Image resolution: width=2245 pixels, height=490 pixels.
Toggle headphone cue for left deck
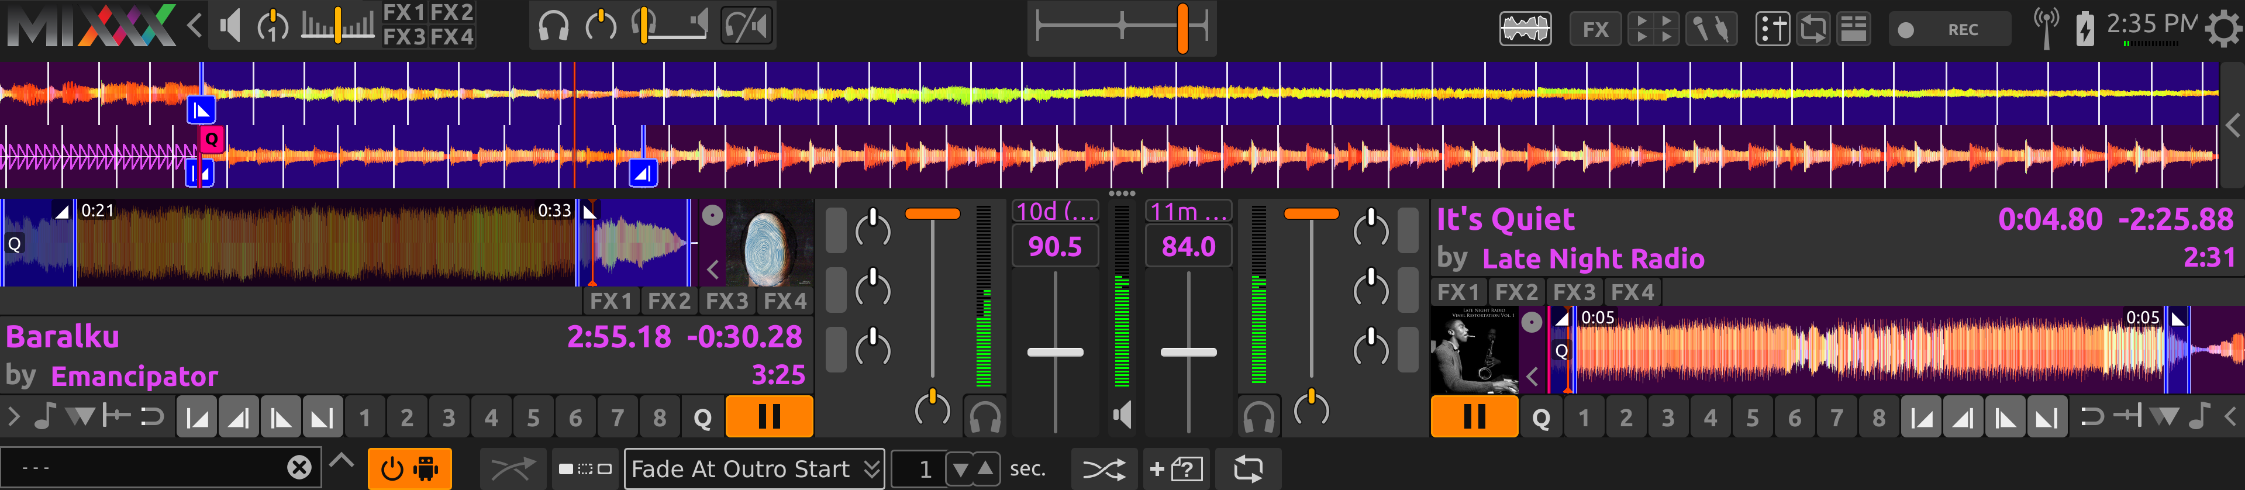click(x=985, y=417)
